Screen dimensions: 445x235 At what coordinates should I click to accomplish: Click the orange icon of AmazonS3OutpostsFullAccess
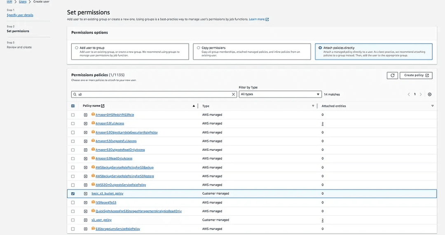(x=93, y=141)
